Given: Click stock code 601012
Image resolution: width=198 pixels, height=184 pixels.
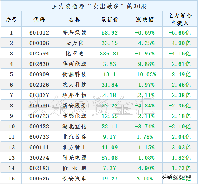Looking at the screenshot, I should point(39,33).
